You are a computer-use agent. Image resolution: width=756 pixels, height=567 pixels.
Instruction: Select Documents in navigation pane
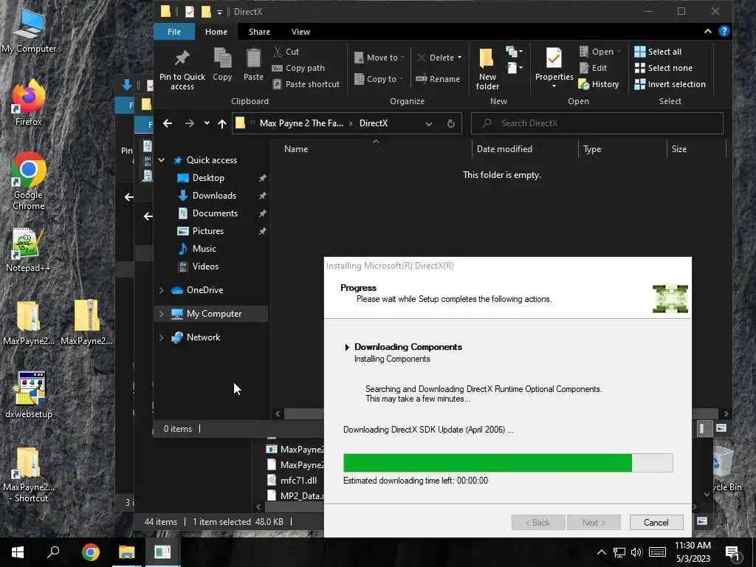click(x=215, y=213)
